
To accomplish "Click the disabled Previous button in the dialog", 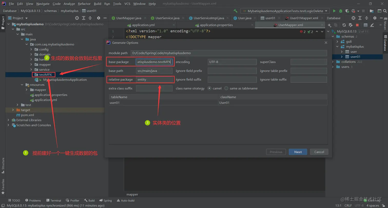I will click(x=276, y=152).
